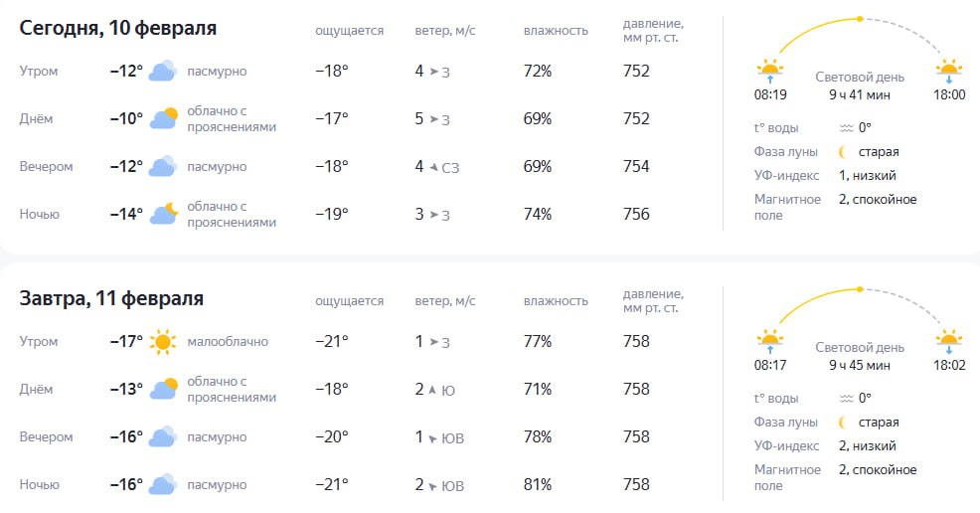Viewport: 980px width, 513px height.
Task: Click today's sunrise icon above 08:19
Action: pos(770,72)
